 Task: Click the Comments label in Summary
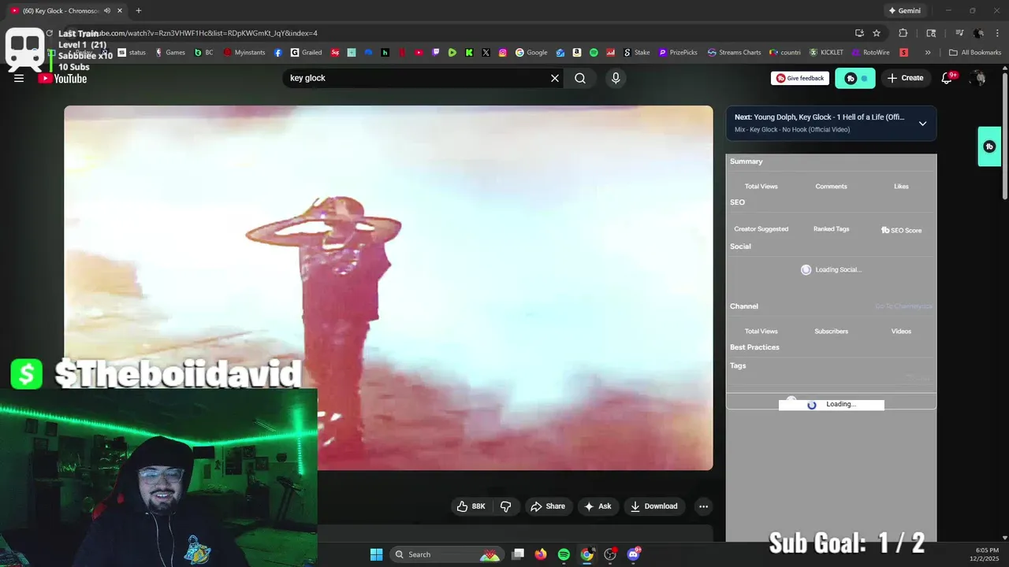click(x=831, y=187)
